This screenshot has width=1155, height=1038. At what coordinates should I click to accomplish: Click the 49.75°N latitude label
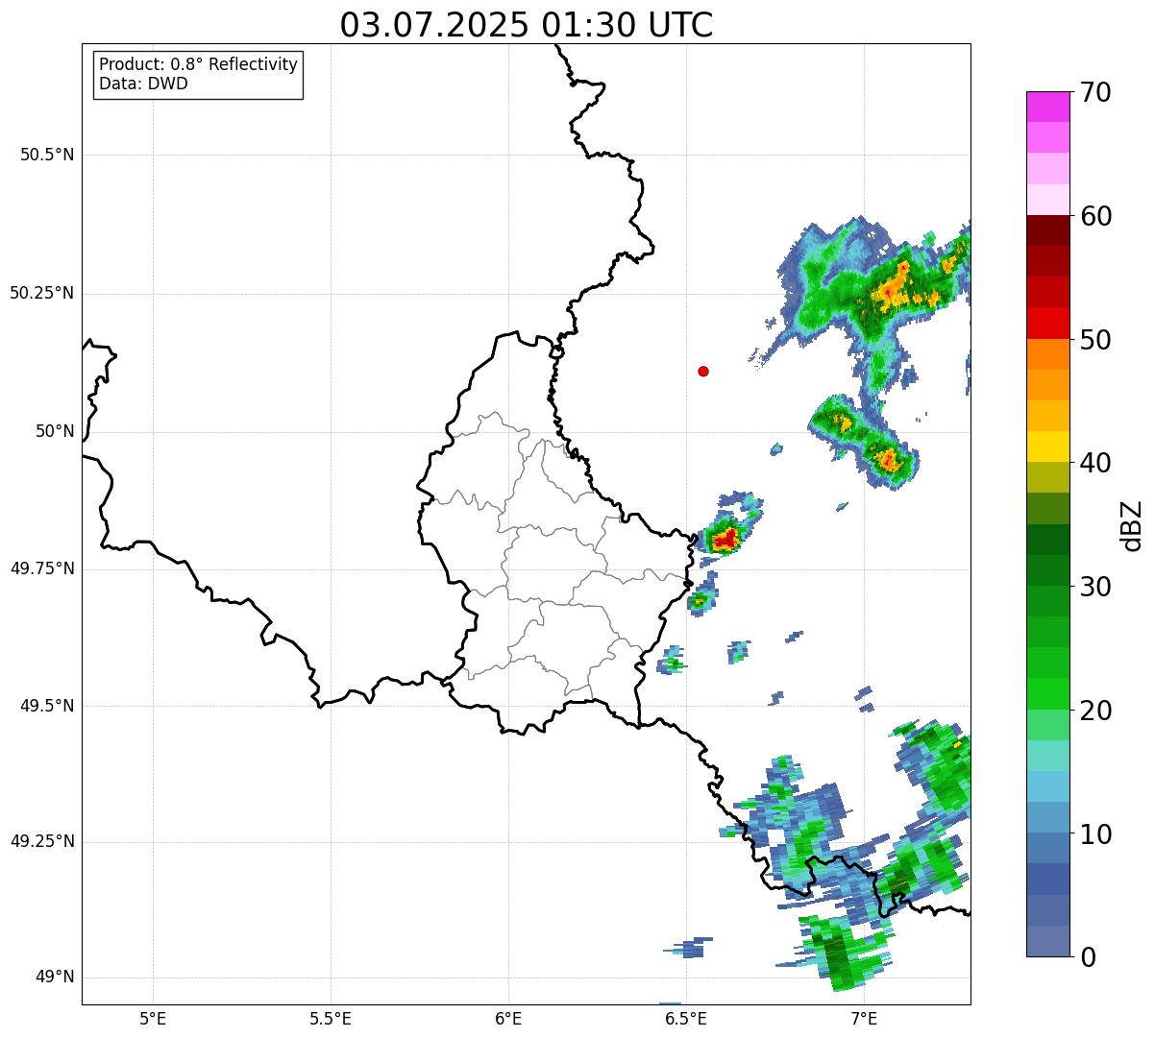pyautogui.click(x=42, y=568)
